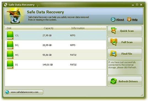Click the blue About icon
Screen dimensions: 148x101
pos(113,19)
